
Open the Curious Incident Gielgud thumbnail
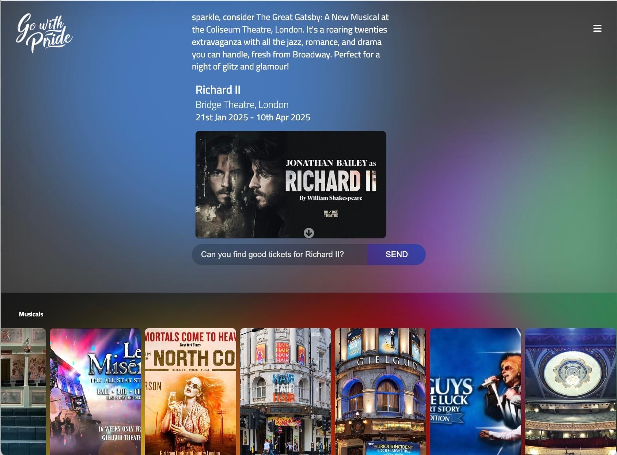click(x=381, y=391)
